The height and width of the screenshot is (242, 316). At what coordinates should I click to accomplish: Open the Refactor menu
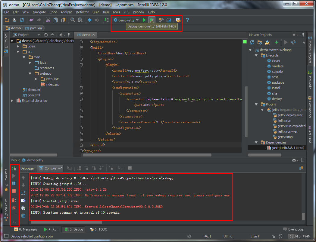(x=82, y=12)
